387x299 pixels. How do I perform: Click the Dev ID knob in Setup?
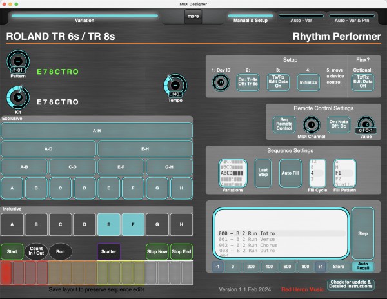tap(221, 82)
